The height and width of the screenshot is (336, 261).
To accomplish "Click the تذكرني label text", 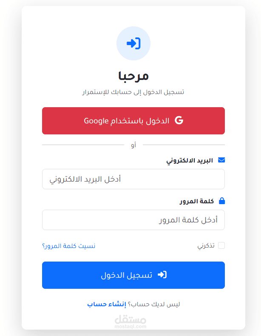I will click(x=206, y=245).
